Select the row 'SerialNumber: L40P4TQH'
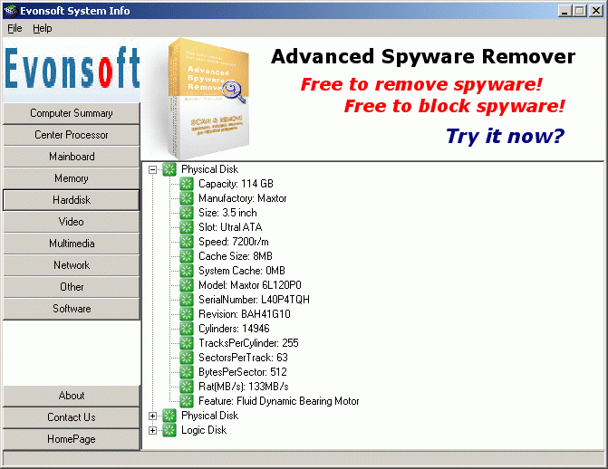608x469 pixels. pos(254,300)
